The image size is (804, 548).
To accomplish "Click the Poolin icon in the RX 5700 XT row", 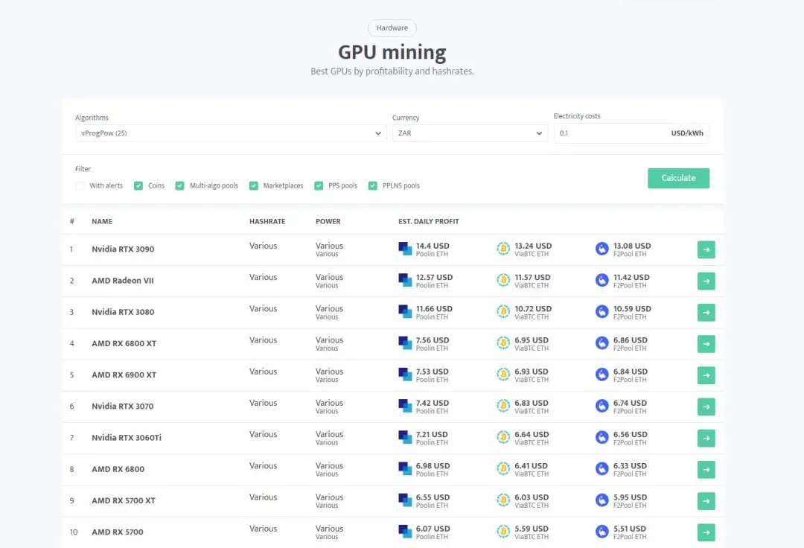I will tap(405, 500).
